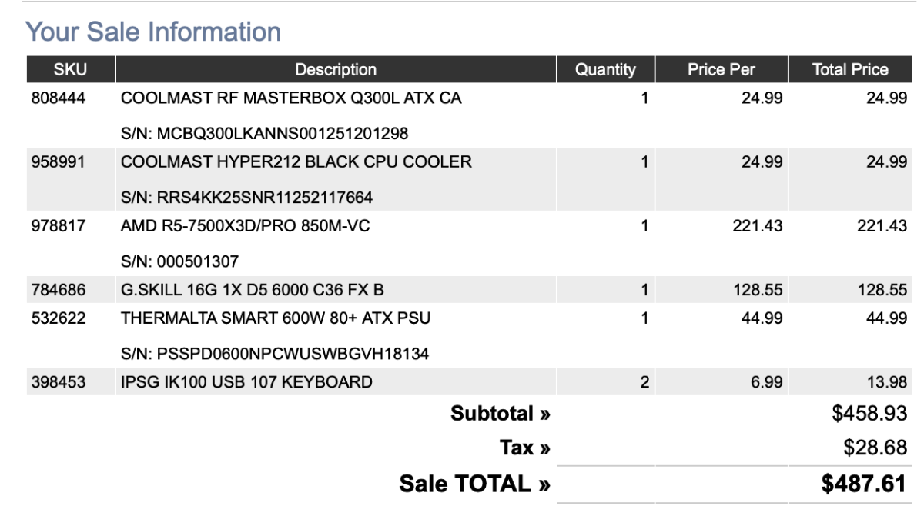The width and height of the screenshot is (924, 506).
Task: Click the serial number MCBQ300LKANNS001251201298
Action: (x=264, y=134)
